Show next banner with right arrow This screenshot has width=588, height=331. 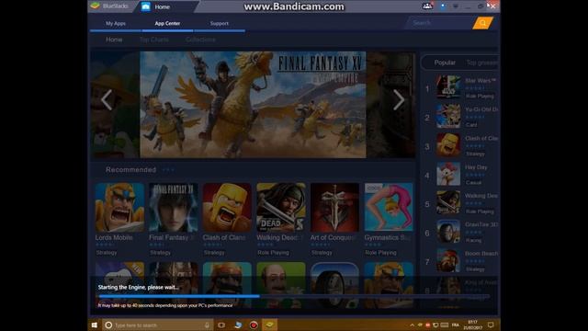399,100
